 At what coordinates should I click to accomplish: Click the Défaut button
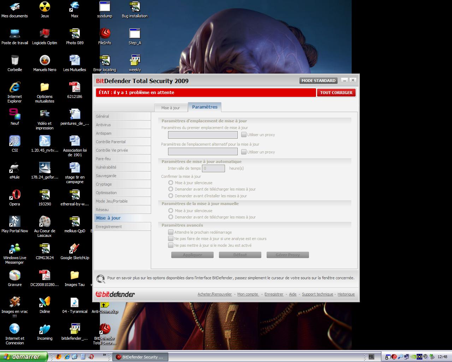[240, 255]
